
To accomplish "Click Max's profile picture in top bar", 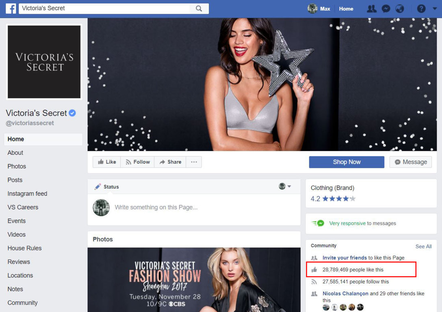I will (x=312, y=9).
